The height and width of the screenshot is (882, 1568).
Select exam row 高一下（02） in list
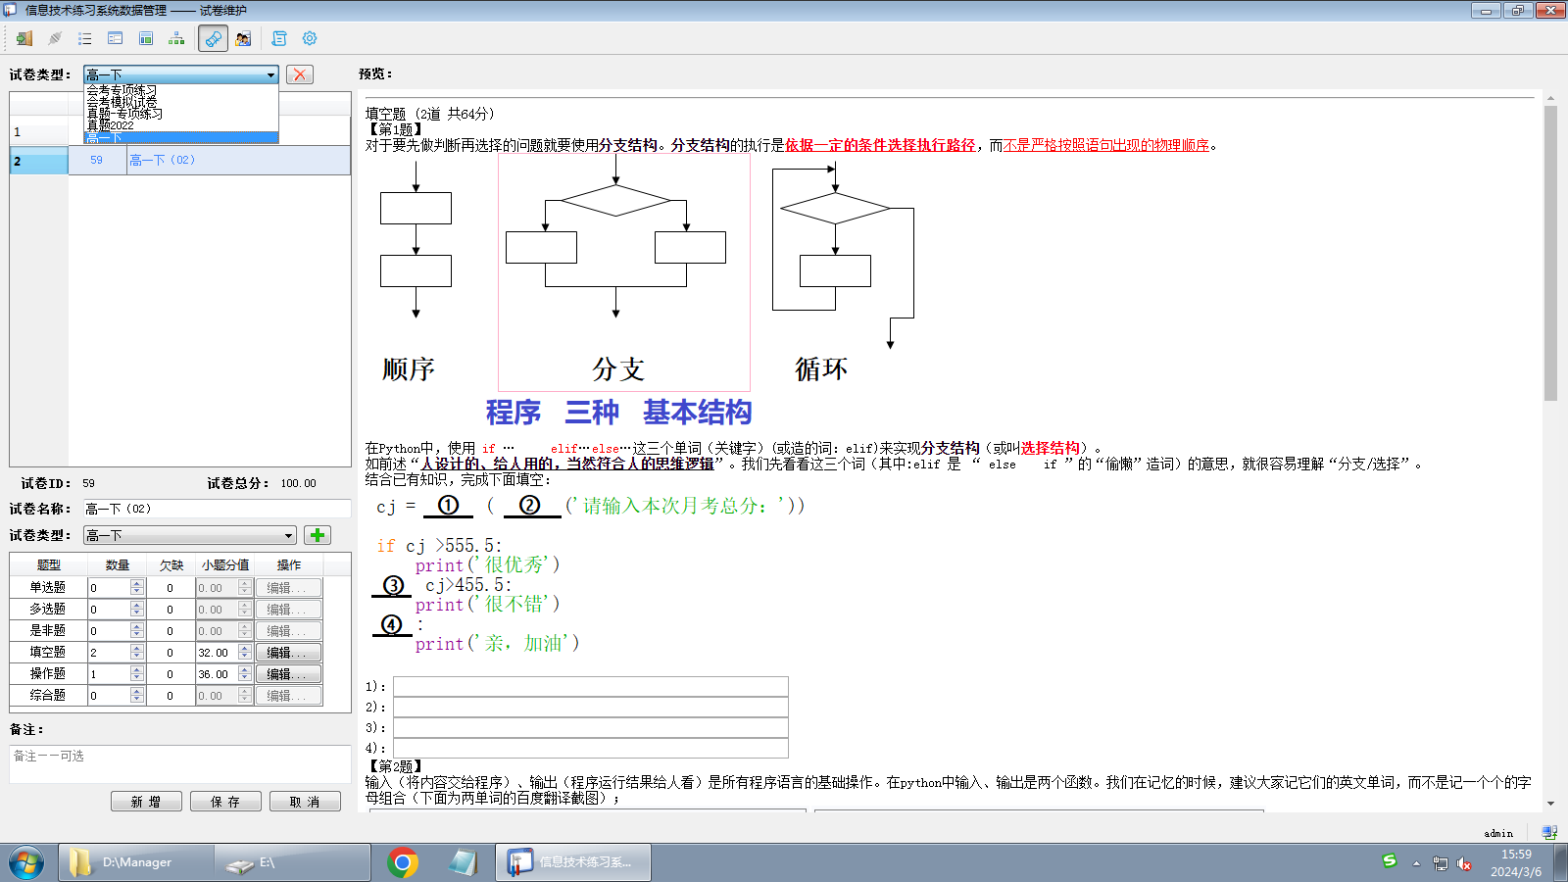tap(163, 160)
